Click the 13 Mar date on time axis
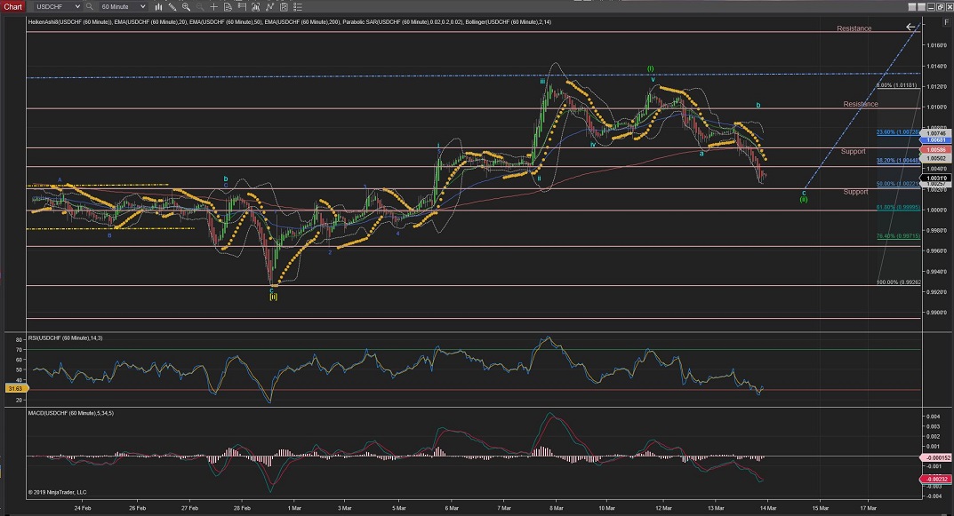This screenshot has width=954, height=516. [716, 508]
